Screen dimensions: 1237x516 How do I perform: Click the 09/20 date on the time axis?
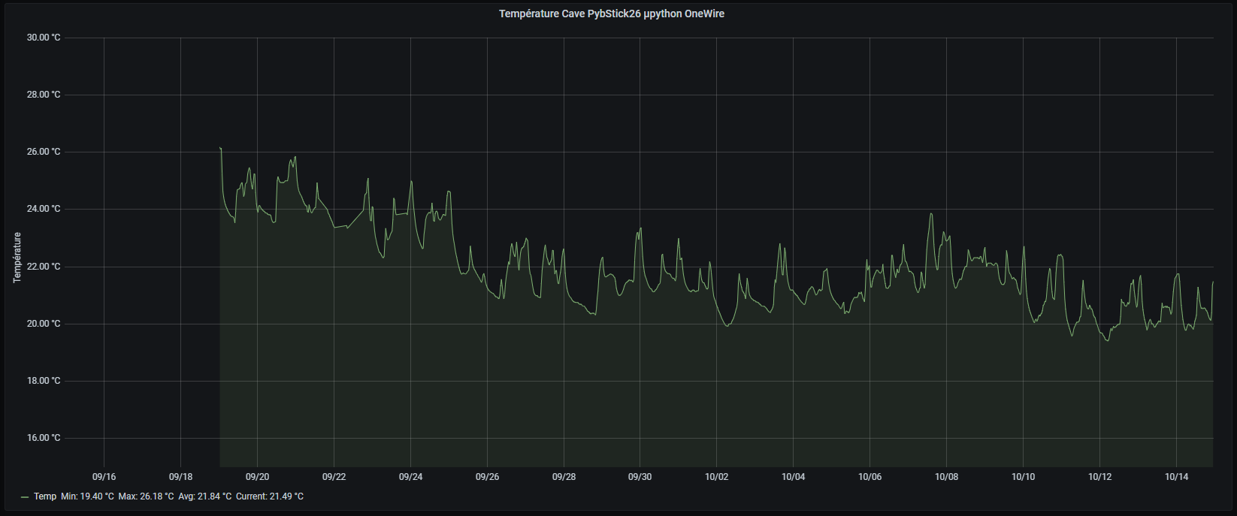pos(257,477)
